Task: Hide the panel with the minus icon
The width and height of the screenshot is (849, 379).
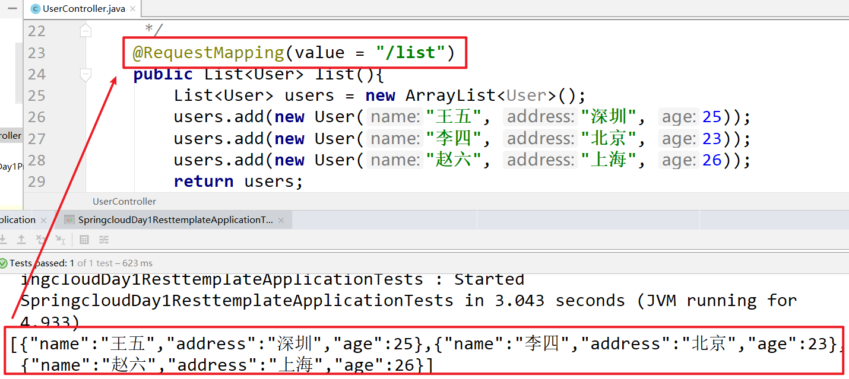Action: click(x=12, y=8)
